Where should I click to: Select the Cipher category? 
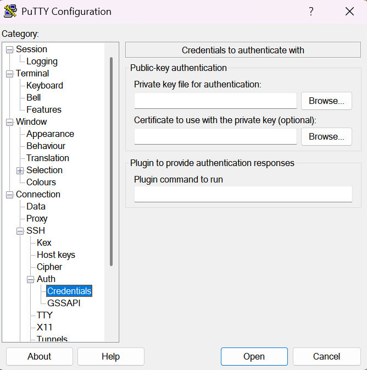coord(49,267)
